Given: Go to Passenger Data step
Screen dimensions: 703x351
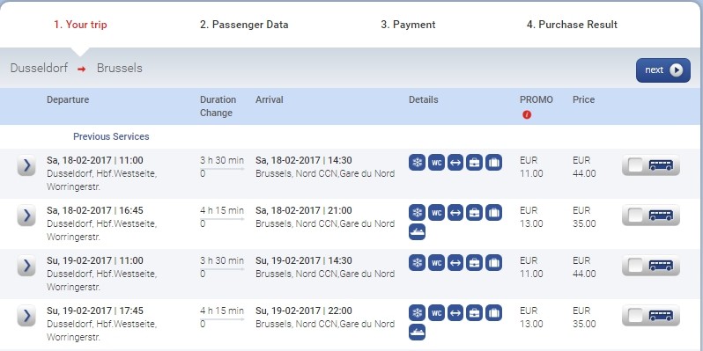Looking at the screenshot, I should coord(244,25).
